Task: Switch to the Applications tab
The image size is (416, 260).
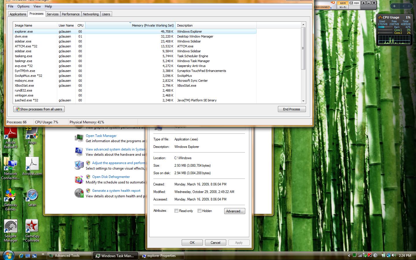Action: click(x=18, y=14)
